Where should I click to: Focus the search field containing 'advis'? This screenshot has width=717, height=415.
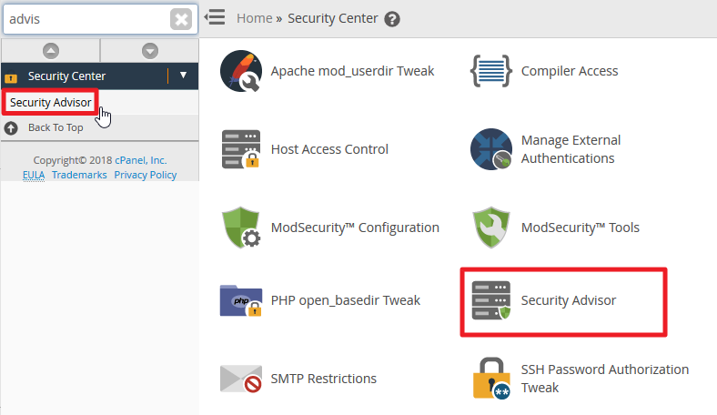coord(86,19)
